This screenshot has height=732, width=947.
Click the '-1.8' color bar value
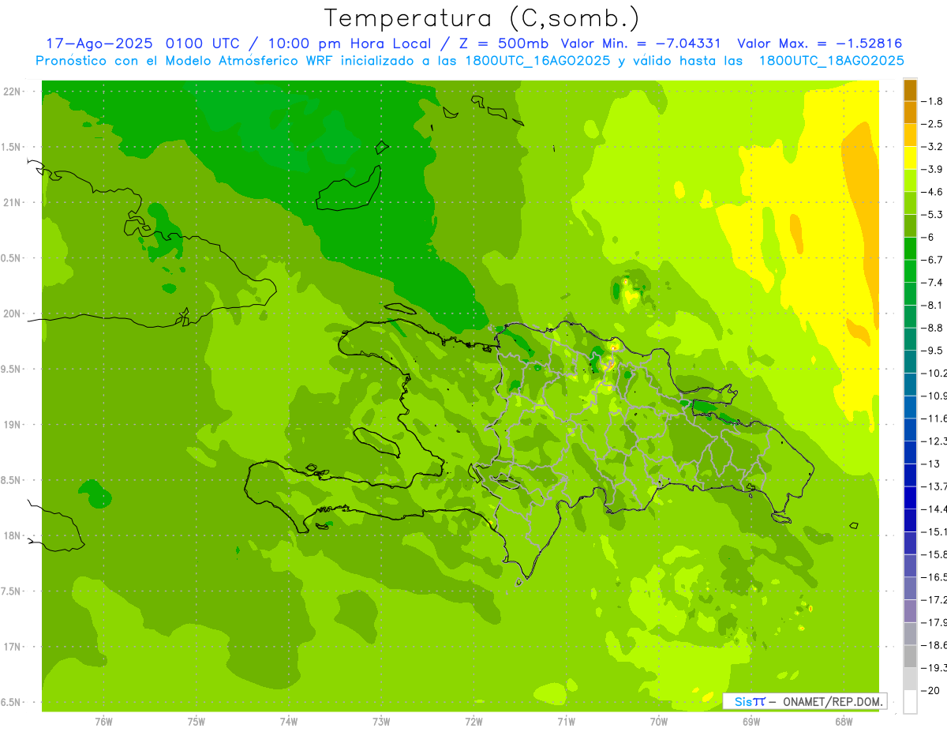pyautogui.click(x=933, y=101)
